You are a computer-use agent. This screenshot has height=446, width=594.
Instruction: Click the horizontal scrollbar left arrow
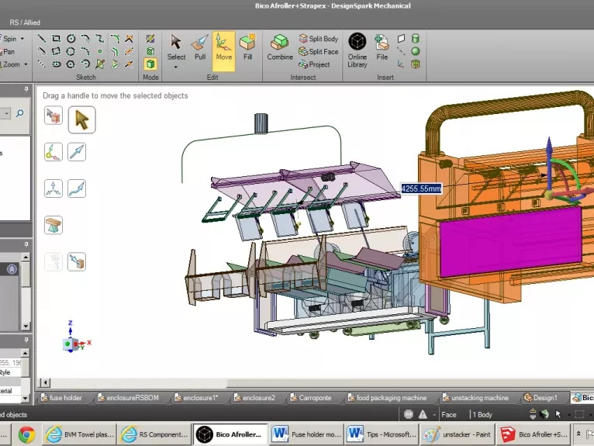click(x=45, y=382)
